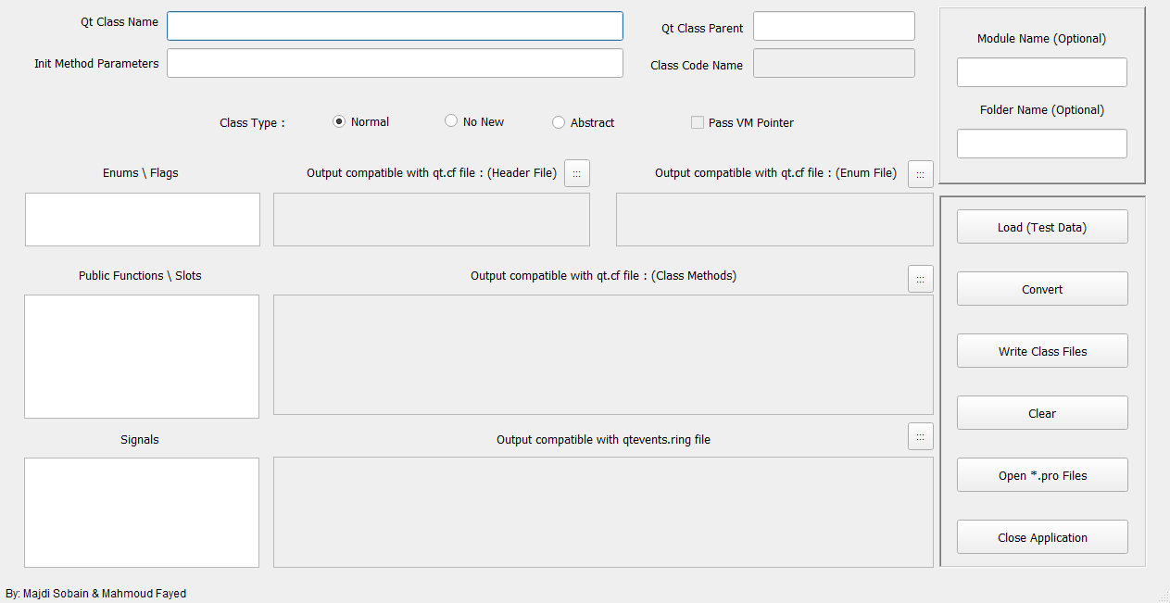Screen dimensions: 1170x603
Task: Click Write Class Files
Action: tap(1041, 350)
